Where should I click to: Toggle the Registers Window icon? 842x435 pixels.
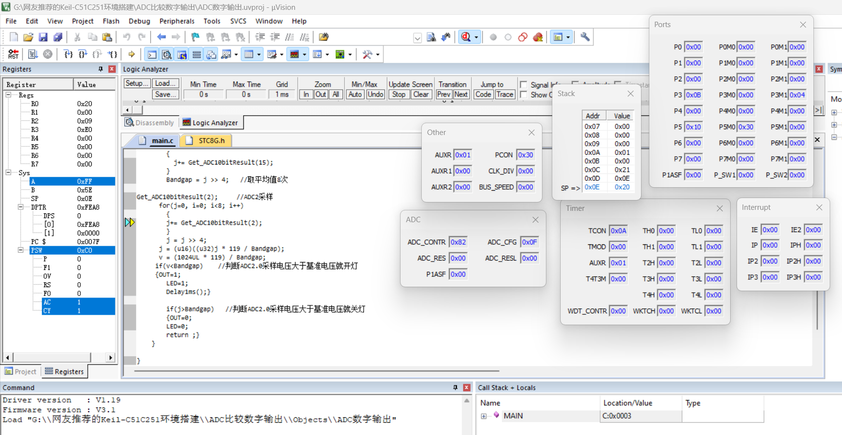point(197,54)
